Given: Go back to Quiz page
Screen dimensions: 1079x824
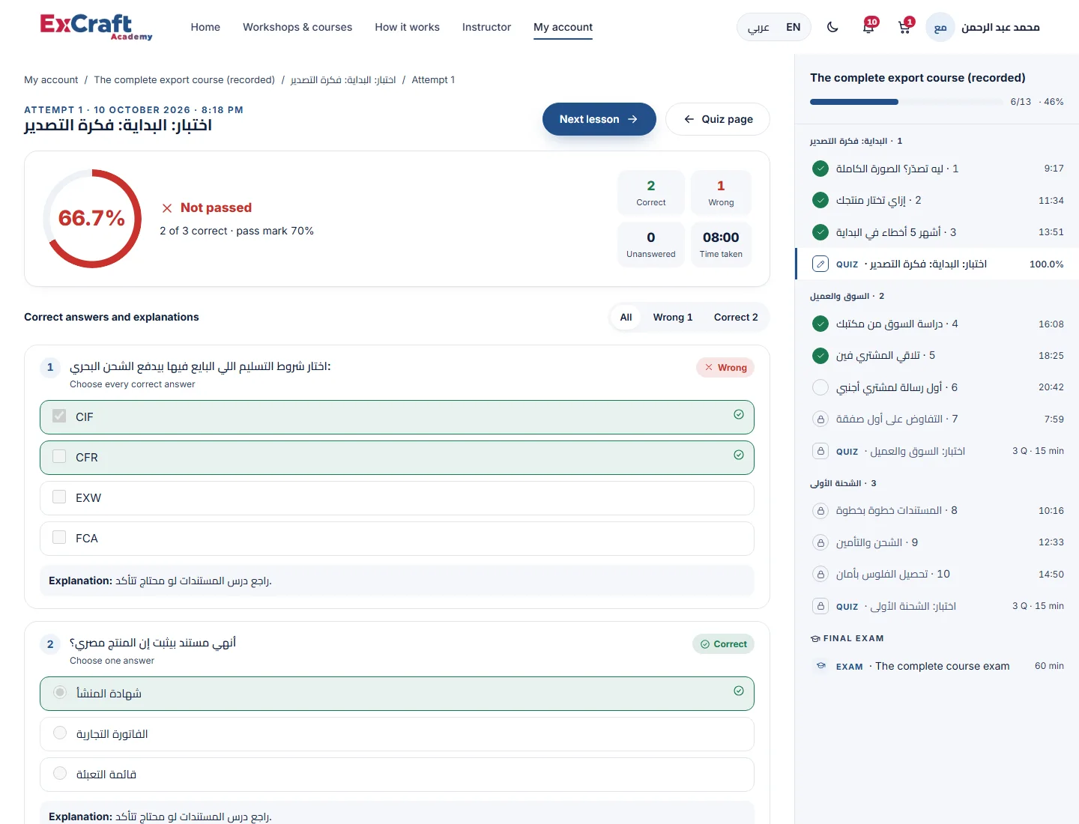Looking at the screenshot, I should pos(718,119).
